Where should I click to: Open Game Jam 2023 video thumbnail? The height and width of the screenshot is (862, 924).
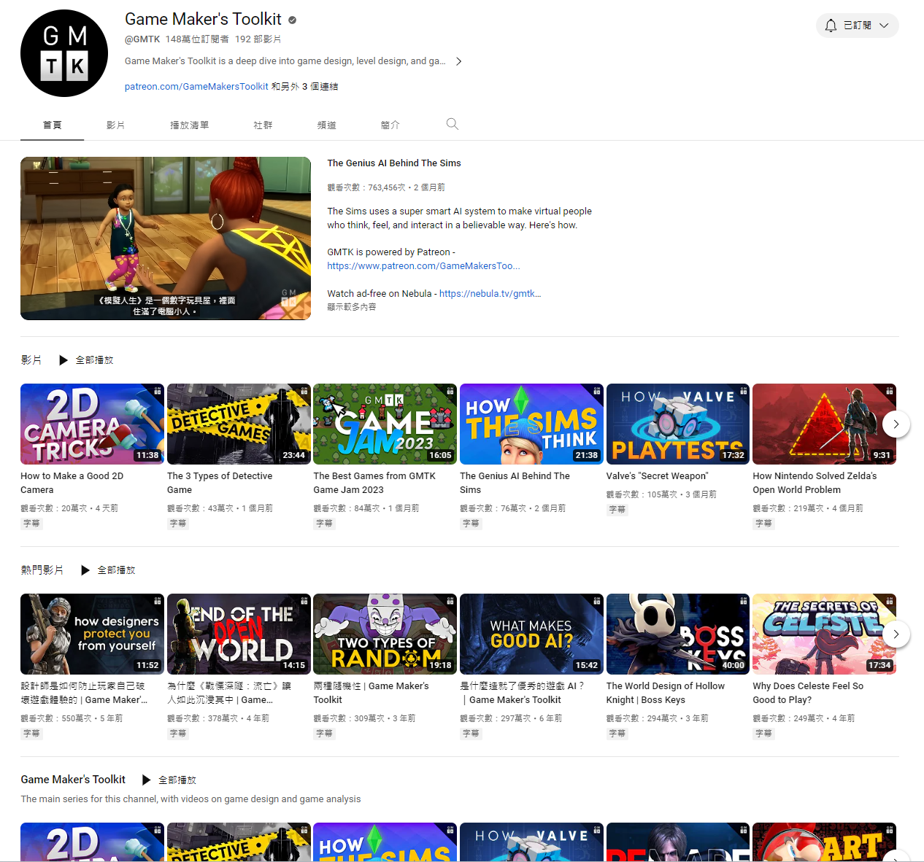(x=385, y=424)
